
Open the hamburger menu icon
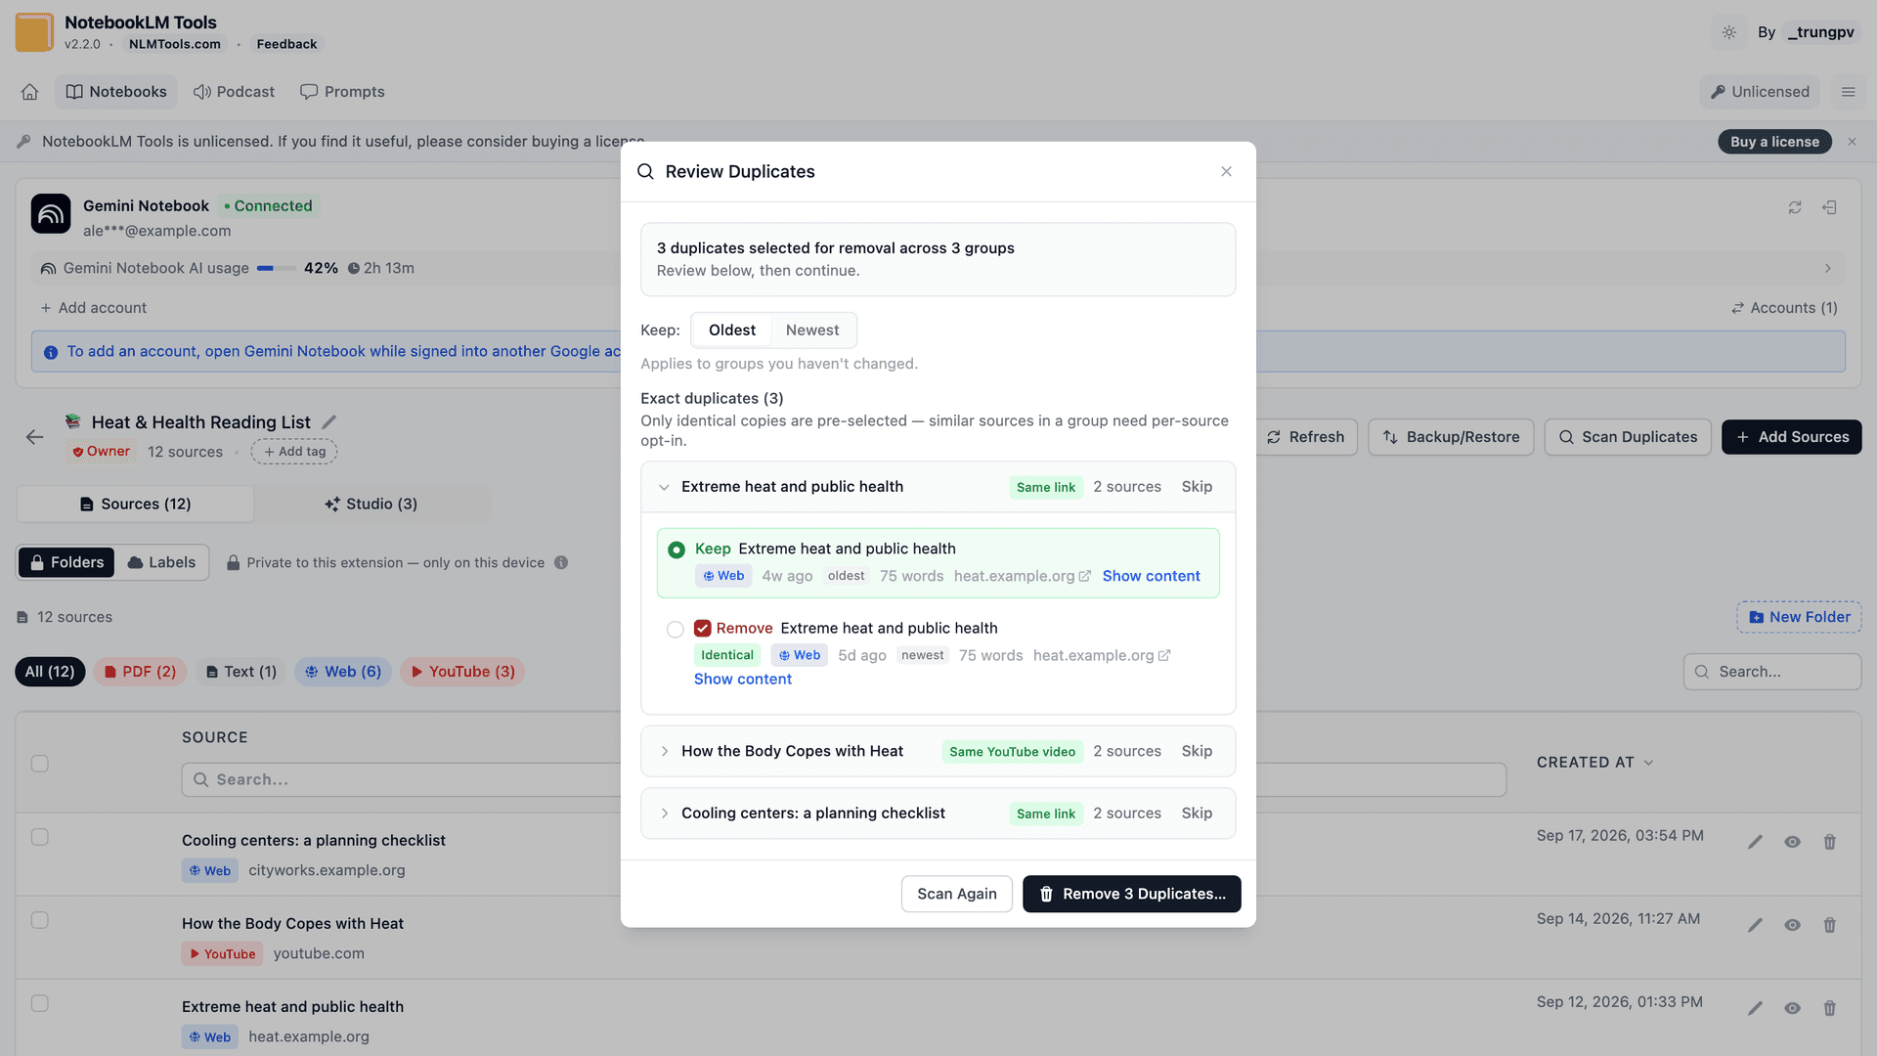click(x=1848, y=92)
